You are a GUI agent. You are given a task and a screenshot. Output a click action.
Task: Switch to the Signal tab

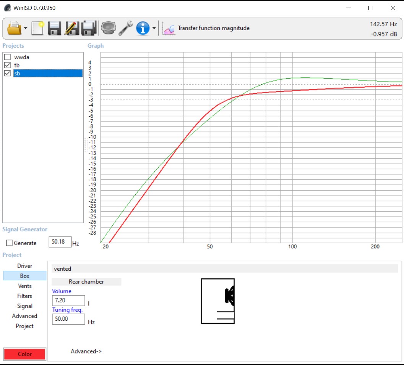pyautogui.click(x=25, y=306)
